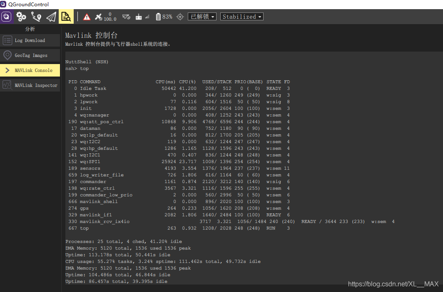Click the 'nsh> top' command line
This screenshot has height=292, width=443.
(x=77, y=69)
